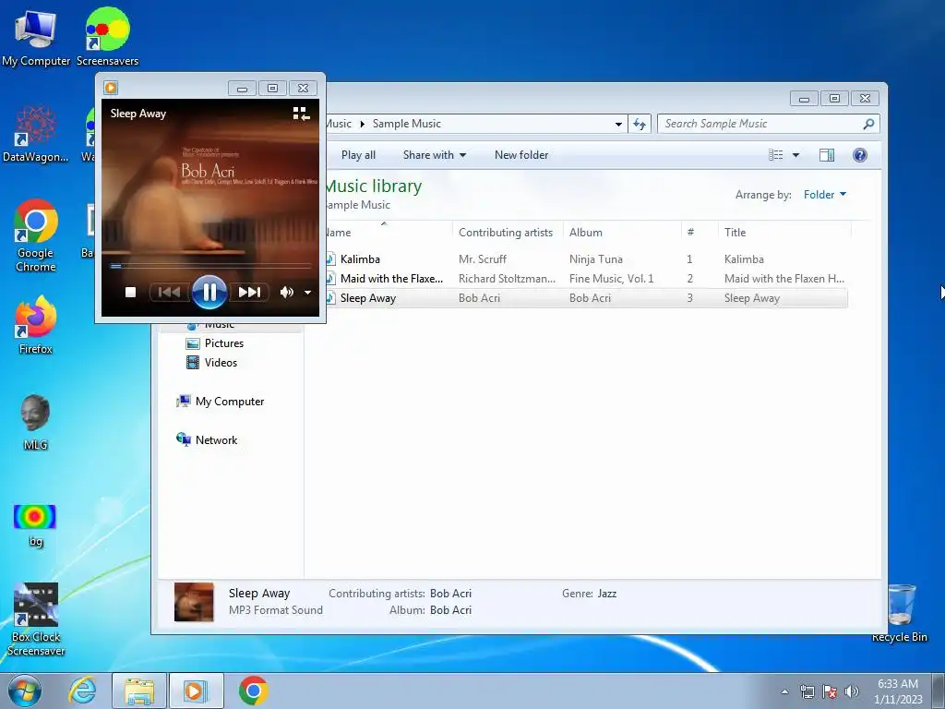This screenshot has width=945, height=709.
Task: Click the Sleep Away album art thumbnail
Action: point(194,602)
